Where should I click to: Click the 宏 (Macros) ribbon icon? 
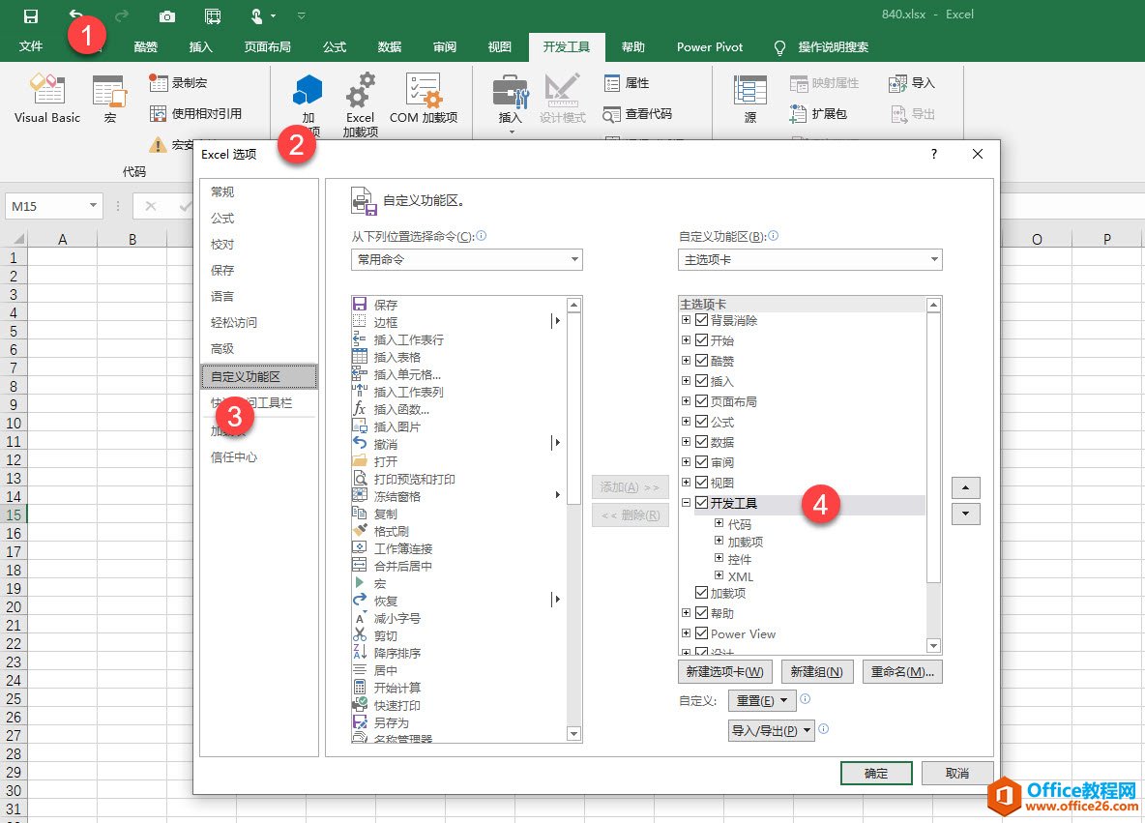109,98
